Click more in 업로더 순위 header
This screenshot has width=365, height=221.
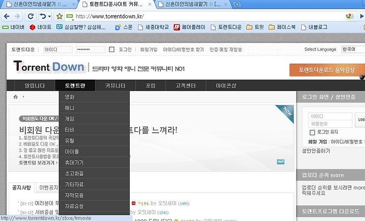tap(337, 175)
